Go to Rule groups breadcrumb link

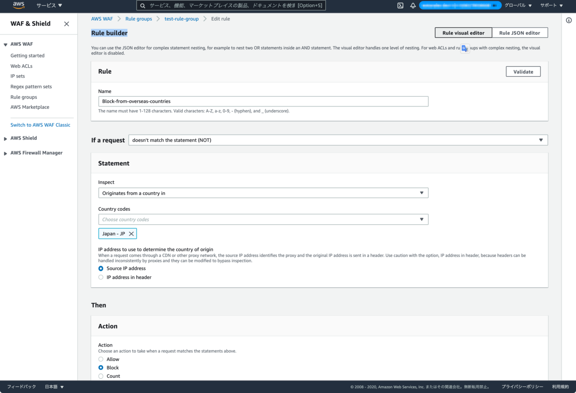tap(139, 19)
